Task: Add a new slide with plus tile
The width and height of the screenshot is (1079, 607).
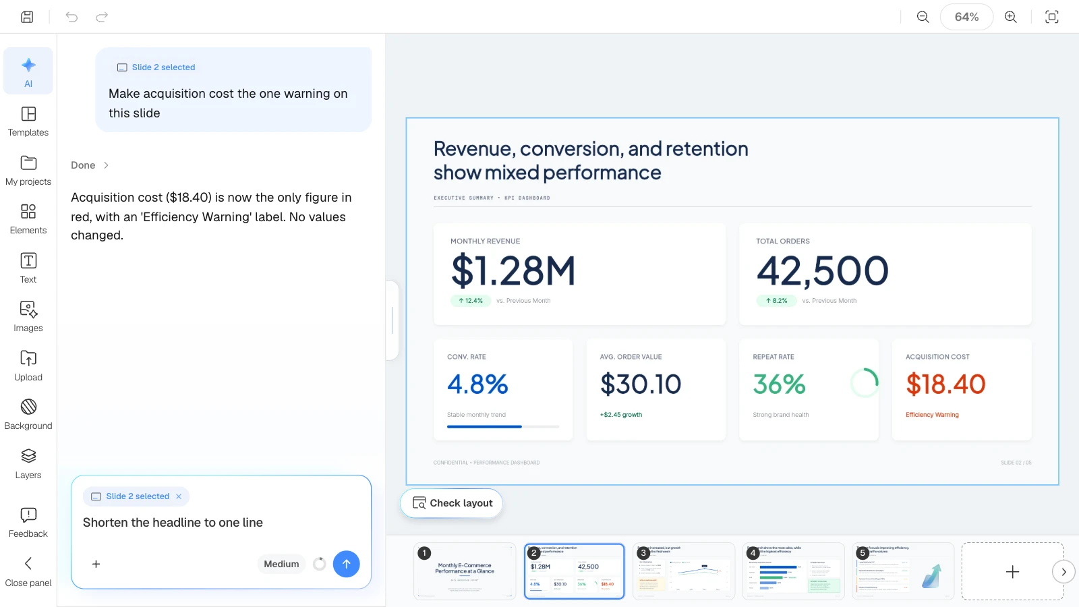Action: (1012, 571)
